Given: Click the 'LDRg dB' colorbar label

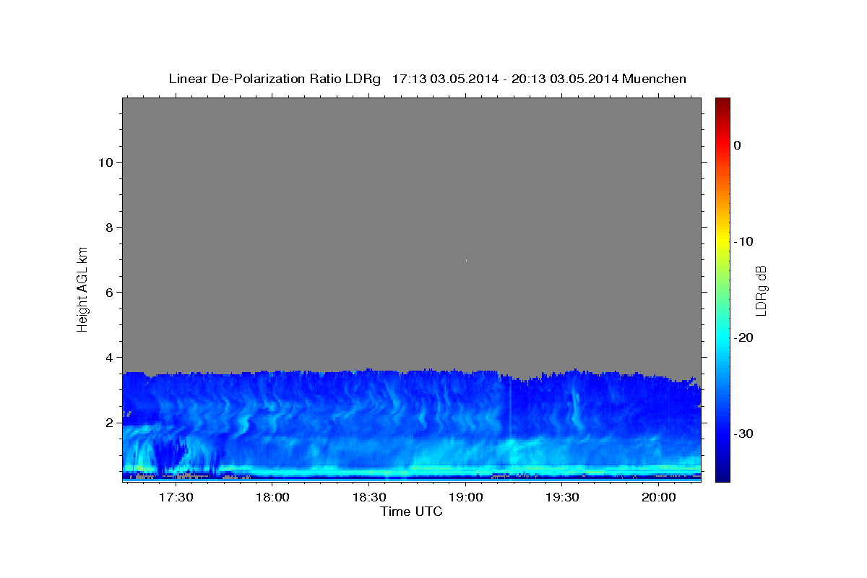Looking at the screenshot, I should [761, 290].
